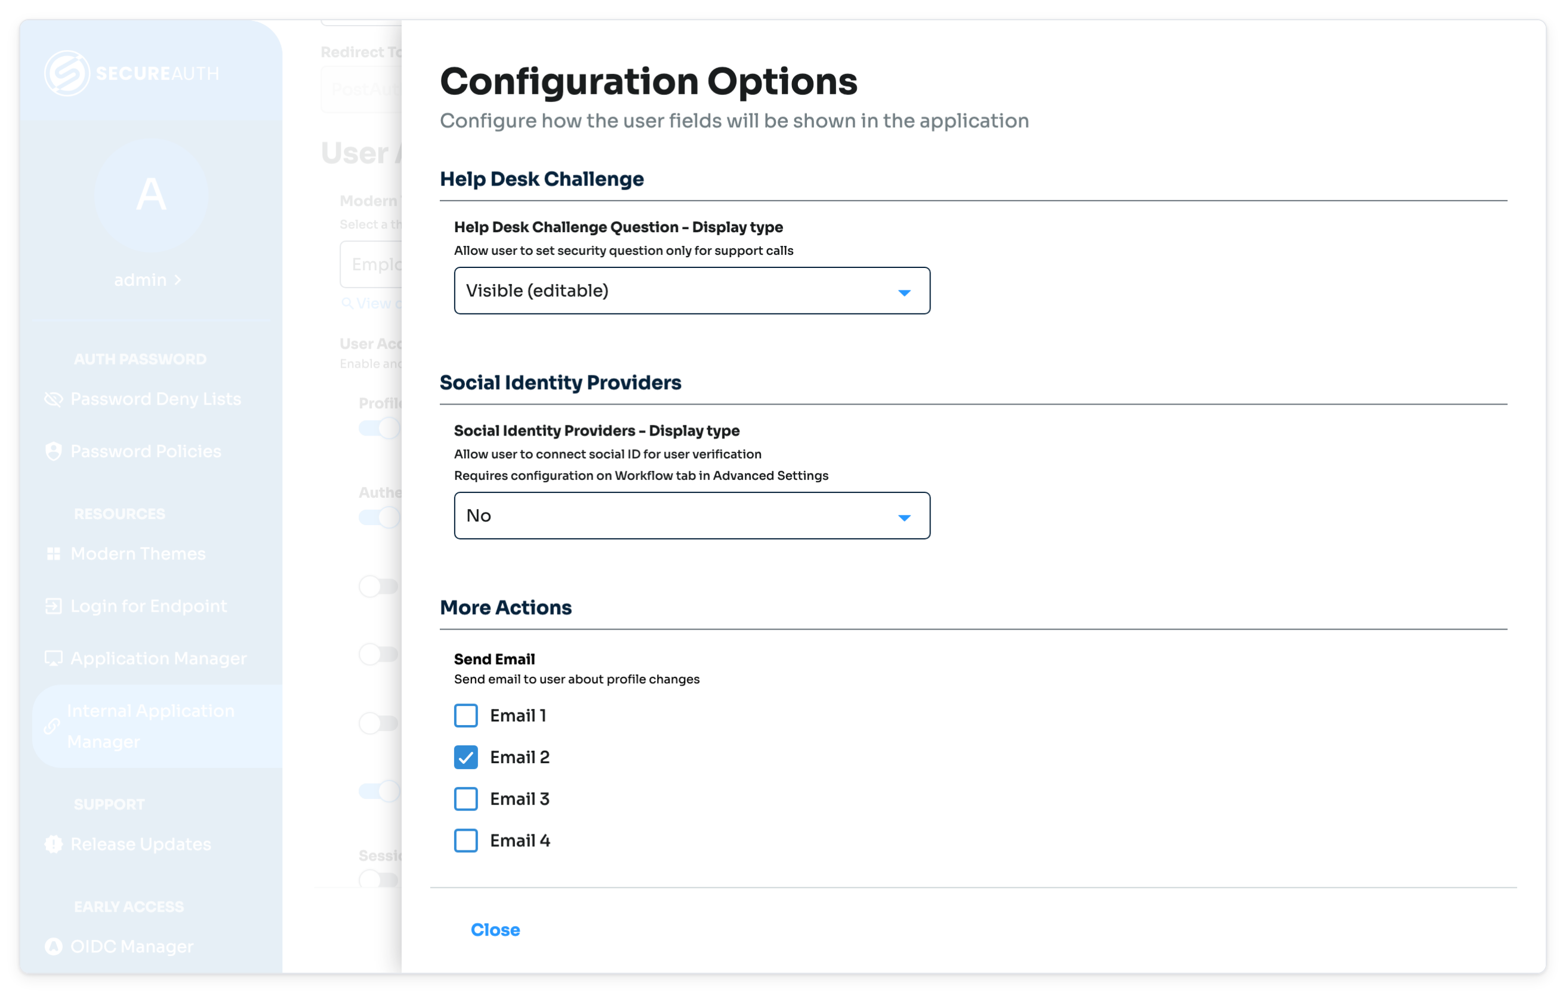Image resolution: width=1566 pixels, height=993 pixels.
Task: Click the Social Identity Providers section heading
Action: pos(560,383)
